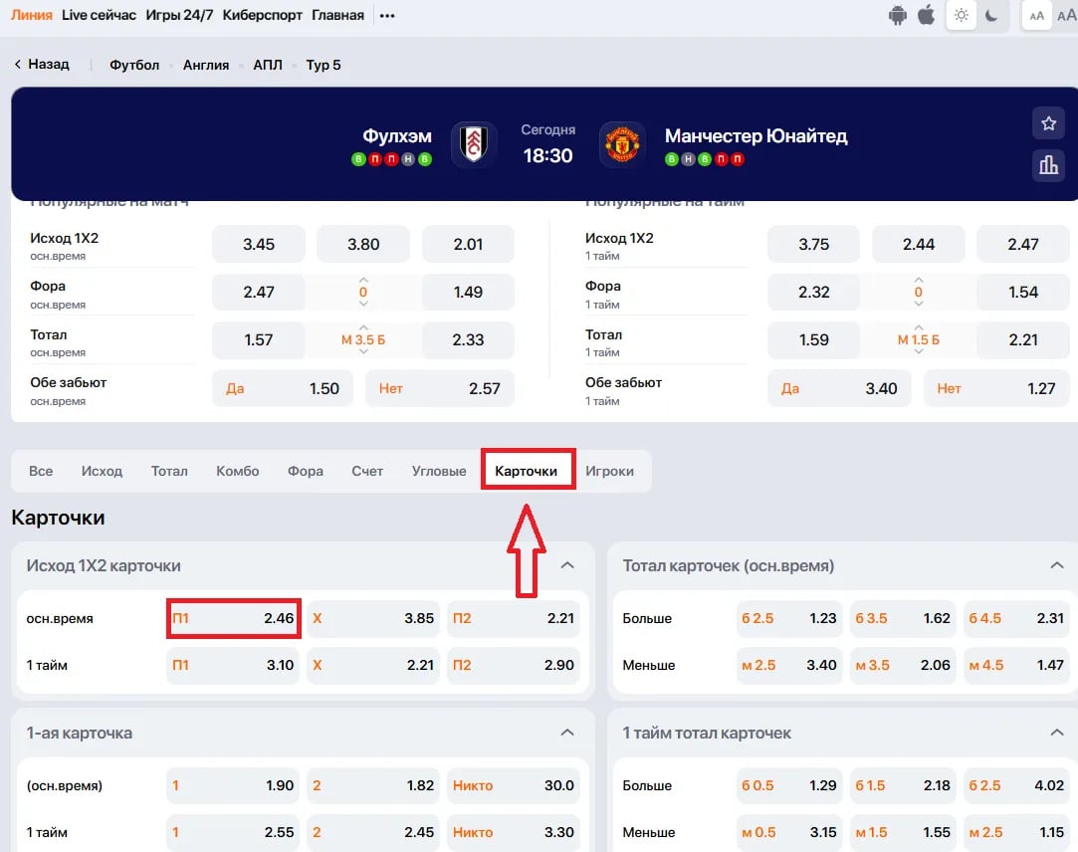Image resolution: width=1078 pixels, height=852 pixels.
Task: Collapse Тотал карточек (осн.время) section
Action: click(x=1057, y=565)
